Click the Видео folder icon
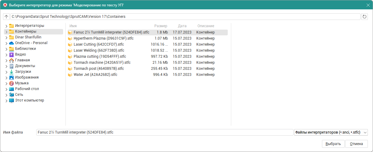This screenshot has height=152, width=373. tap(11, 55)
